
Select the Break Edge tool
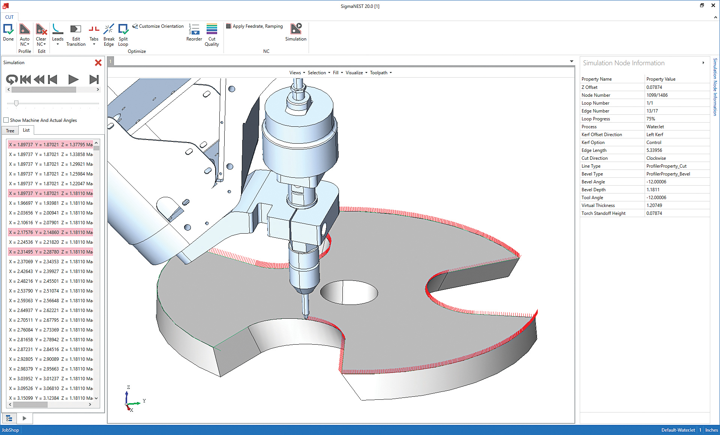click(109, 30)
